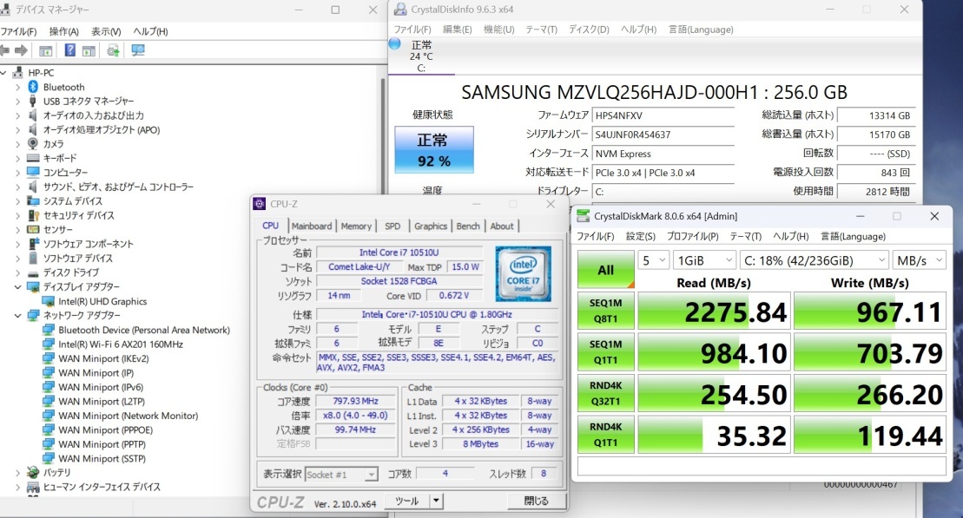The height and width of the screenshot is (518, 963).
Task: Click the CPU-Z title bar chip icon
Action: pos(260,204)
